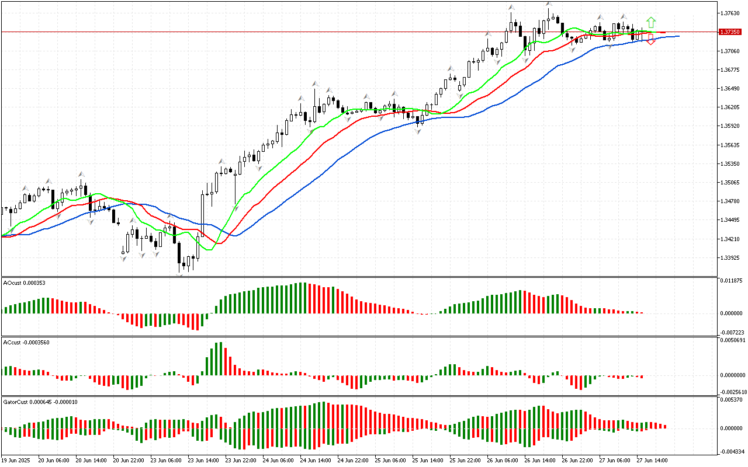Select the red 1.37350 price tag
Image resolution: width=748 pixels, height=467 pixels.
coord(730,32)
